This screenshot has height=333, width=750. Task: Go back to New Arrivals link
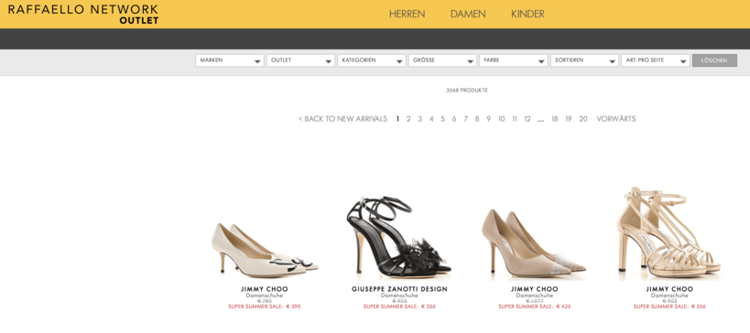tap(342, 119)
